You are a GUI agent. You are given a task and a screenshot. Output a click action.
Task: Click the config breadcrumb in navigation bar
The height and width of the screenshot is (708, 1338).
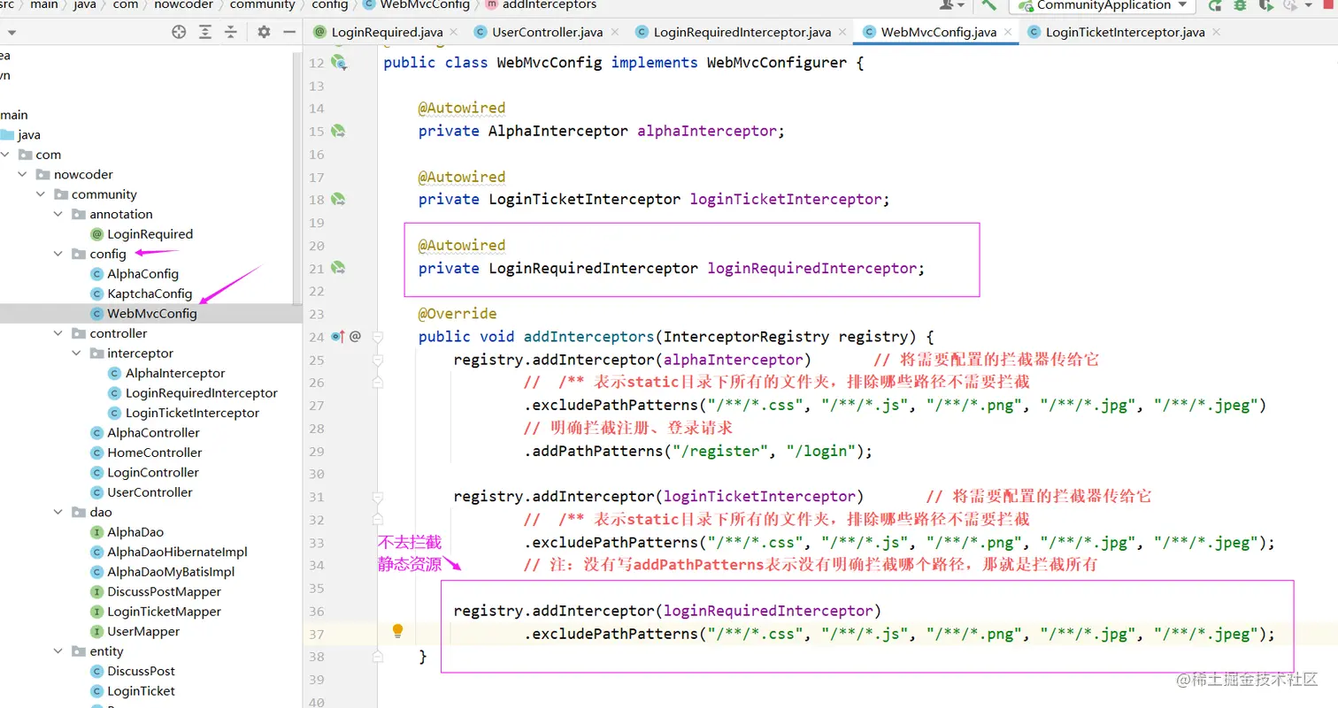click(329, 4)
